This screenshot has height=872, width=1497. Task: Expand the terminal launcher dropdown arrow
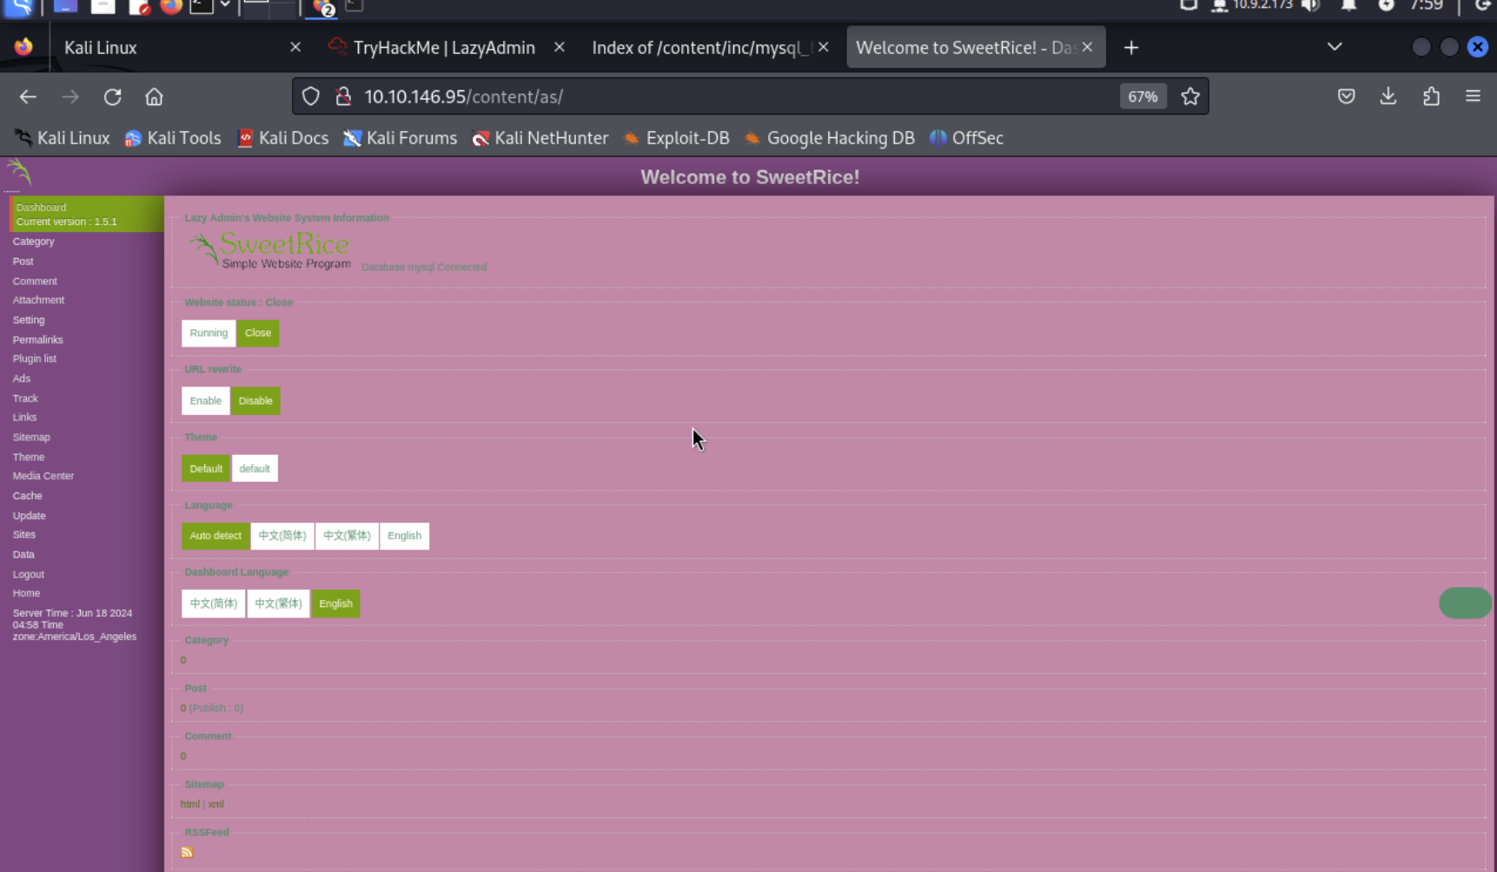point(225,5)
